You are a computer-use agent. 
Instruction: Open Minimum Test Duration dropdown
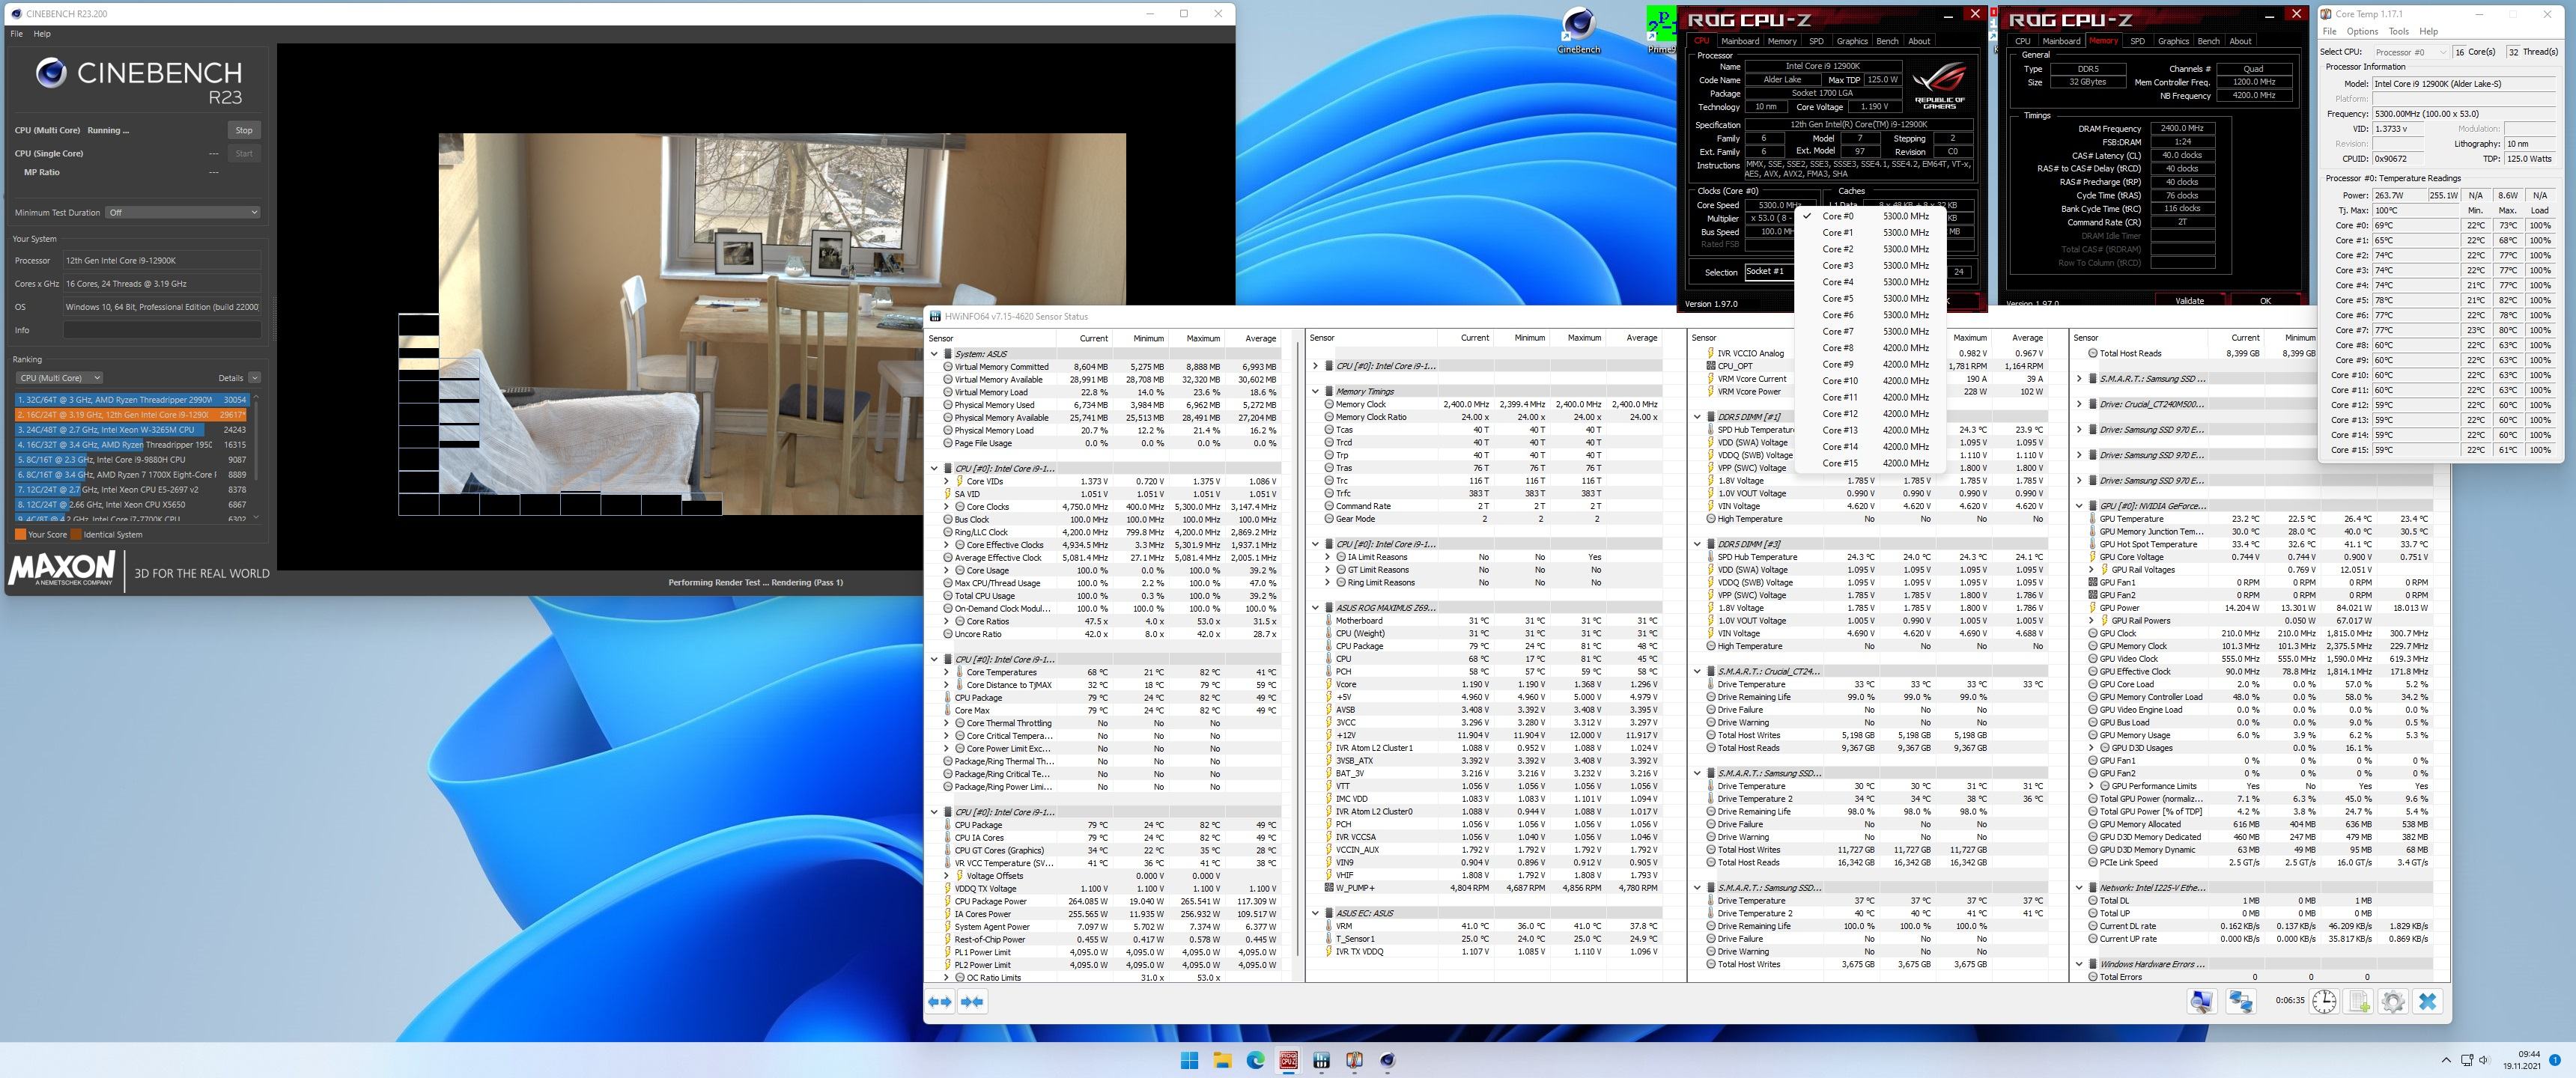183,212
